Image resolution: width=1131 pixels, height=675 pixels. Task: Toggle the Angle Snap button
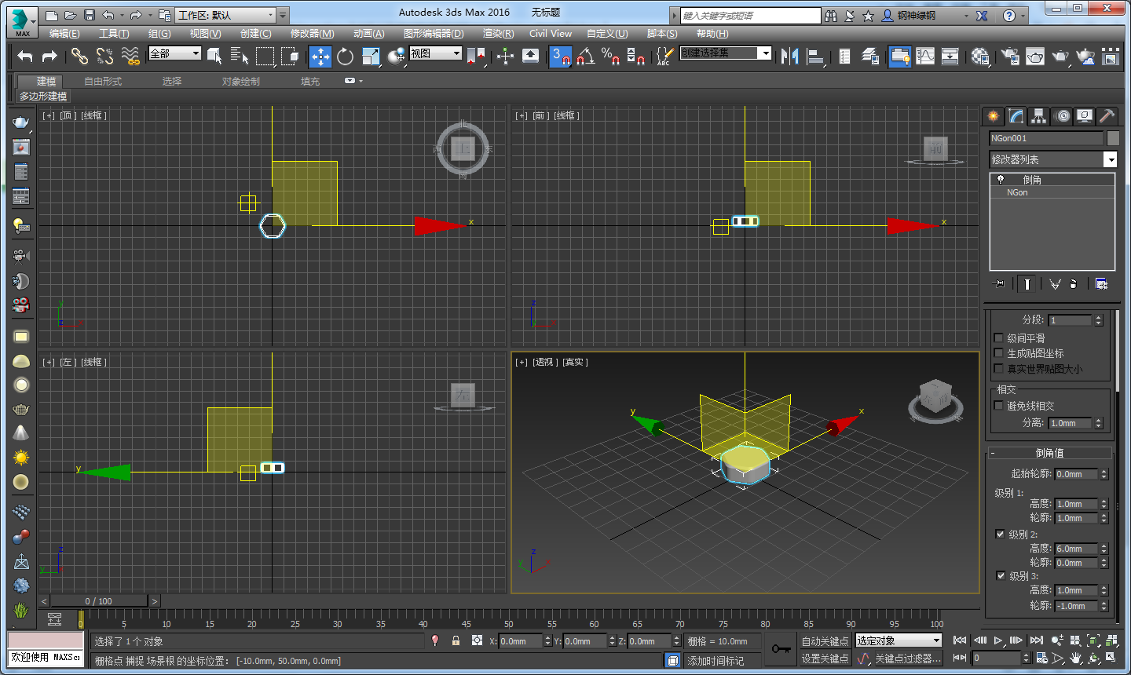585,56
